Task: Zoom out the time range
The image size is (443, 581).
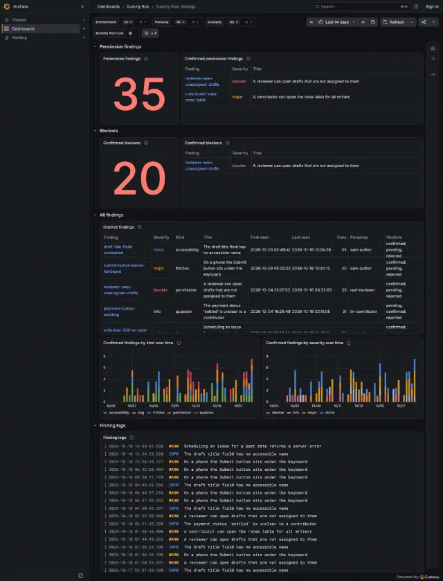Action: pos(372,22)
